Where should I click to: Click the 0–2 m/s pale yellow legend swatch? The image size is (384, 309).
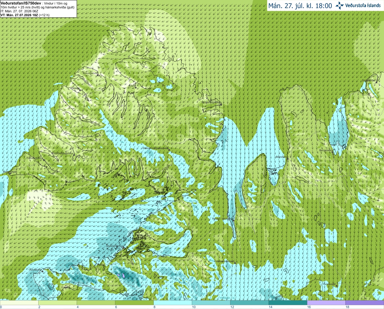pos(19,303)
